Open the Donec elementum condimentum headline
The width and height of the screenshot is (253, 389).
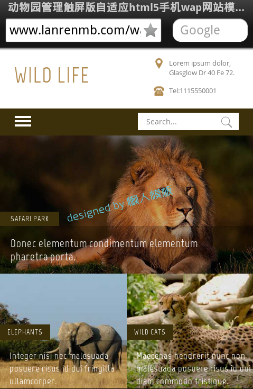[x=104, y=250]
